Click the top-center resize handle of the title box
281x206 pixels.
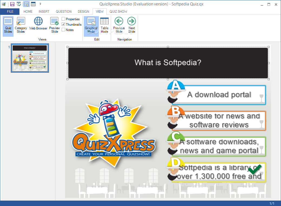(168, 47)
